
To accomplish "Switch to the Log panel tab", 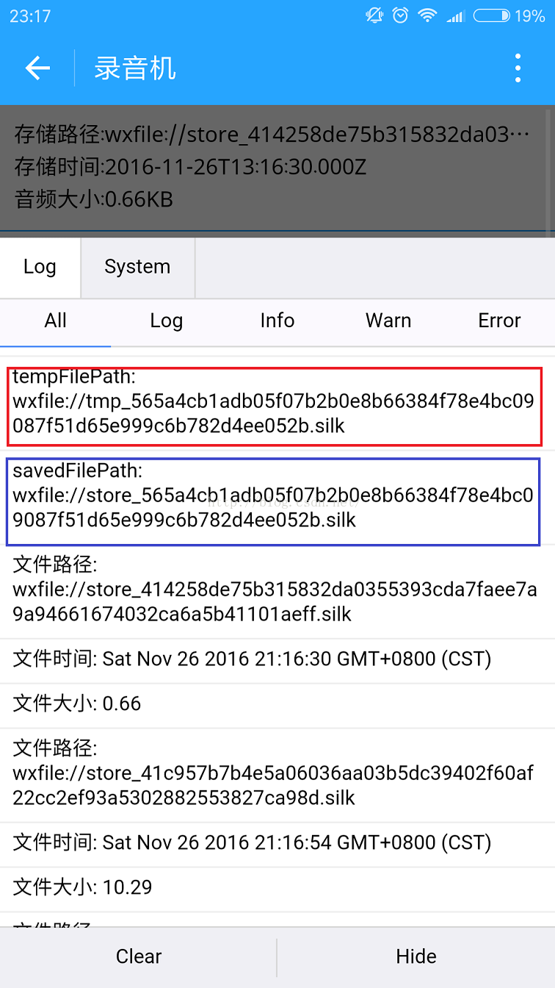I will pyautogui.click(x=40, y=267).
